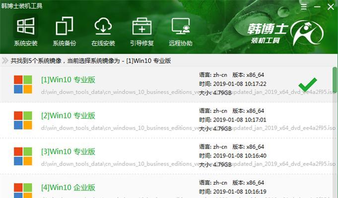338x198 pixels.
Task: Click the Windows logo of [3]Win10 专业版
Action: (x=23, y=156)
